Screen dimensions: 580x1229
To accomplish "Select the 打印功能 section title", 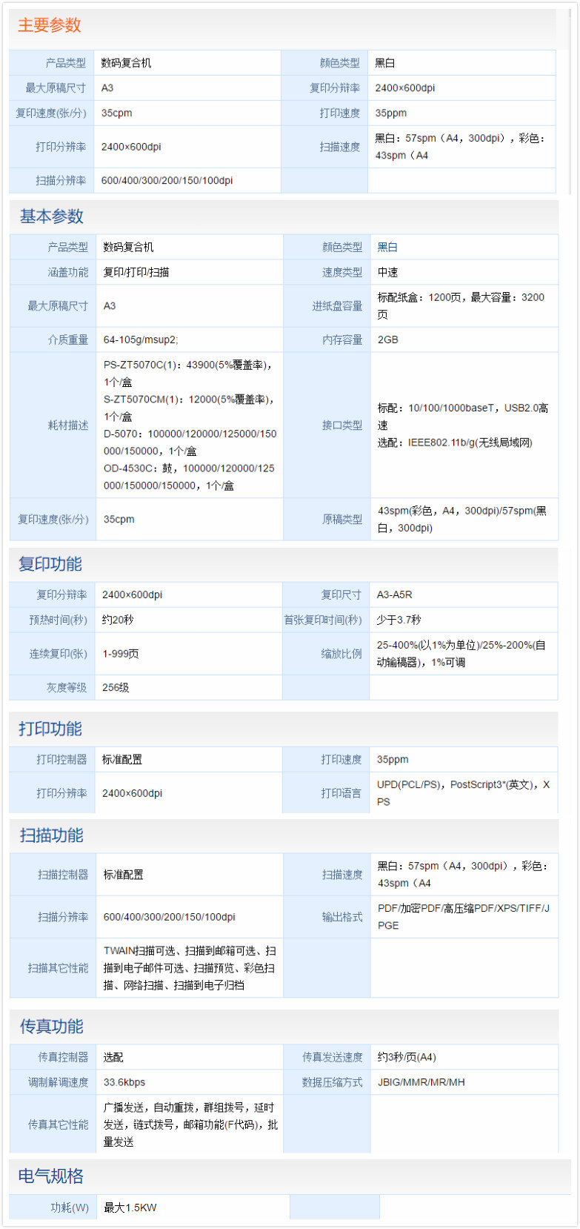I will pyautogui.click(x=50, y=729).
